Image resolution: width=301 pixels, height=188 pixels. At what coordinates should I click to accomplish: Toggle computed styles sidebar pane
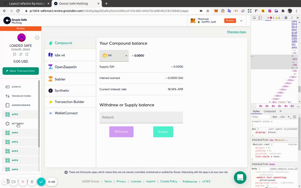pos(294,117)
